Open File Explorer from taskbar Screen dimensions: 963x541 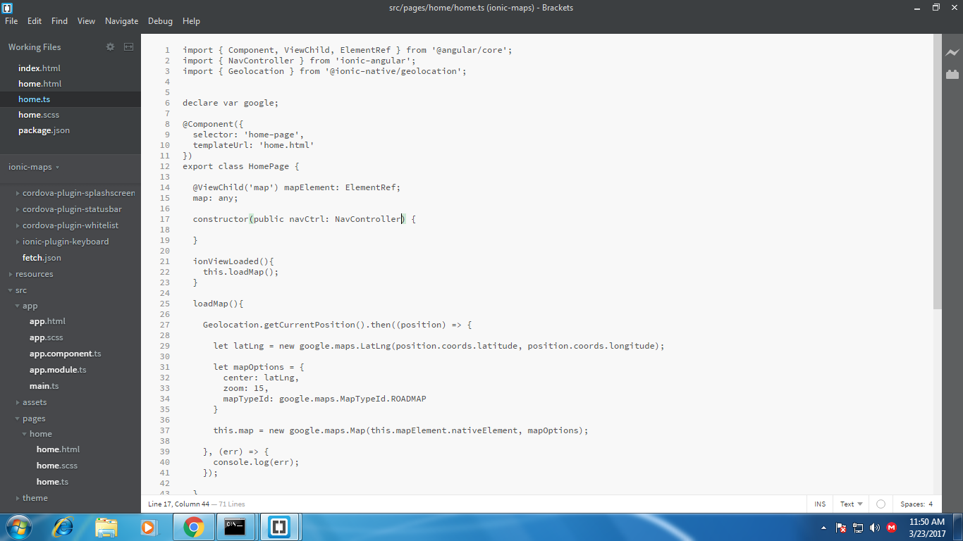click(x=106, y=527)
